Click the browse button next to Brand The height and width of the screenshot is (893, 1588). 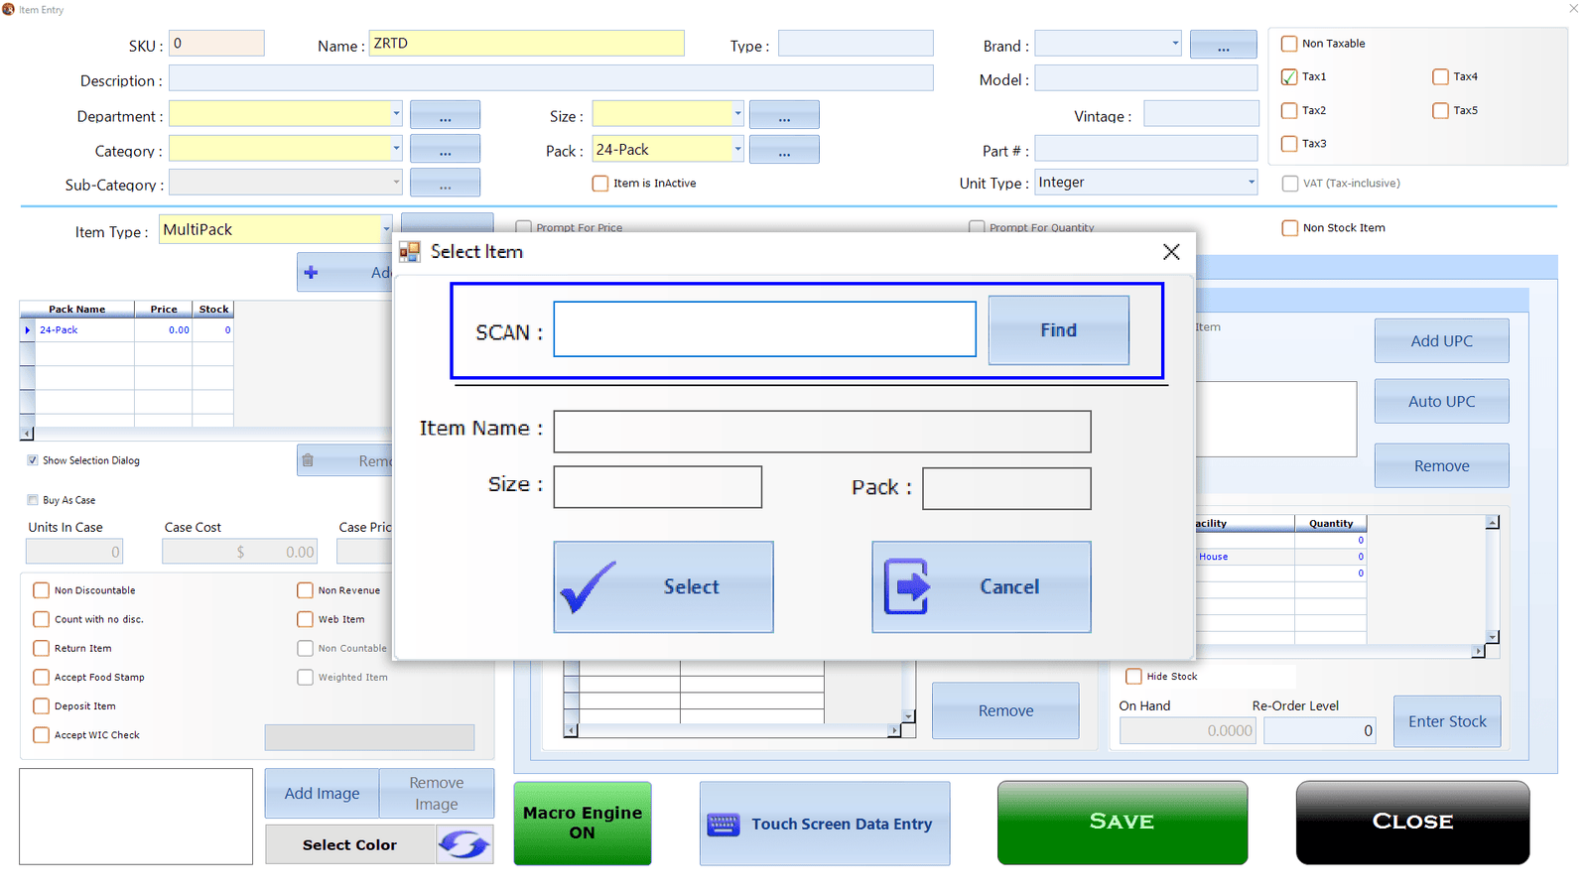point(1223,45)
